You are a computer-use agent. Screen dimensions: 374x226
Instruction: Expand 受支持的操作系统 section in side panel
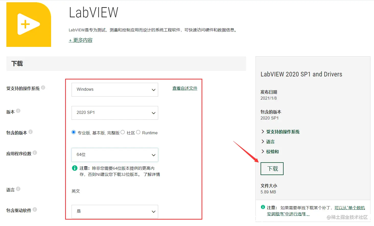[x=280, y=132]
